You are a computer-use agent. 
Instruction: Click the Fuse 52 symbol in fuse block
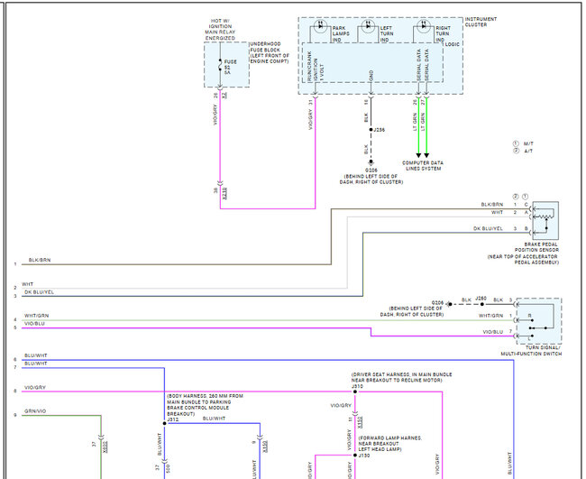(x=220, y=65)
